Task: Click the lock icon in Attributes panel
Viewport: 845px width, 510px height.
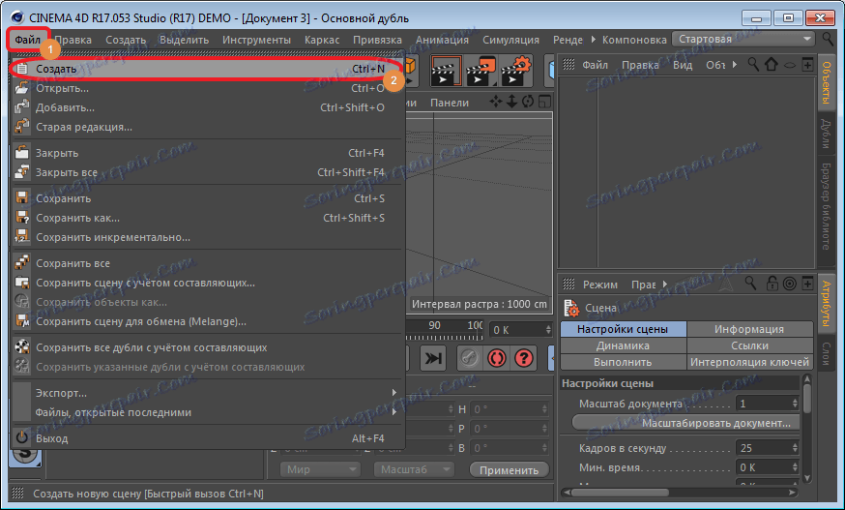Action: coord(771,285)
